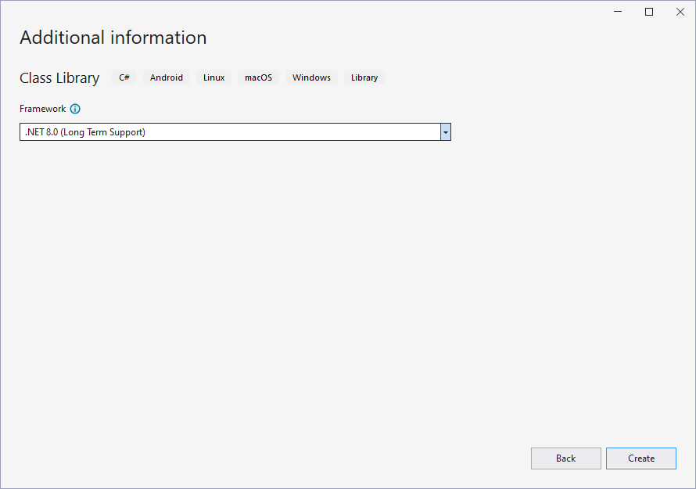The width and height of the screenshot is (696, 489).
Task: Click the Create button
Action: [641, 458]
